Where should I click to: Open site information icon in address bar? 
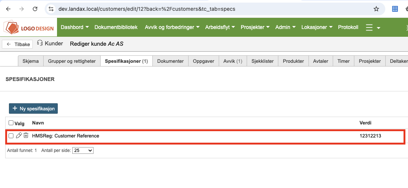click(51, 9)
